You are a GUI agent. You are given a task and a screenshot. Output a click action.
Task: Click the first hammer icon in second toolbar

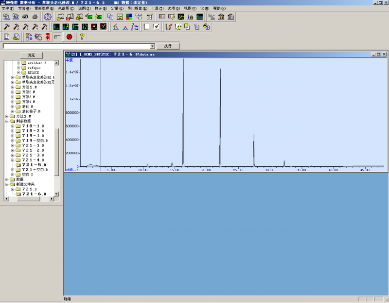[x=6, y=27]
